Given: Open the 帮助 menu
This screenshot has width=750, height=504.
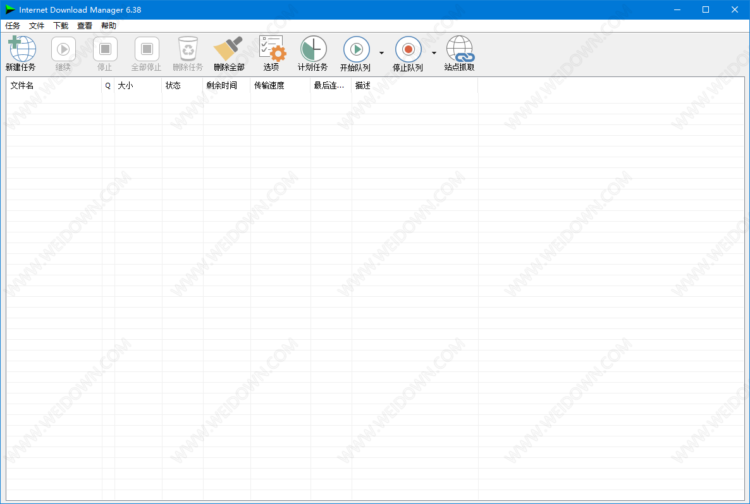Looking at the screenshot, I should click(109, 26).
